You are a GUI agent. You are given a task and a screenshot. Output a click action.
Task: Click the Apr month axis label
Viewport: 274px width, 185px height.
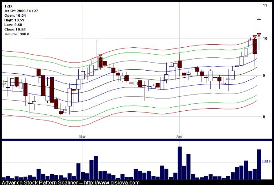tap(179, 136)
